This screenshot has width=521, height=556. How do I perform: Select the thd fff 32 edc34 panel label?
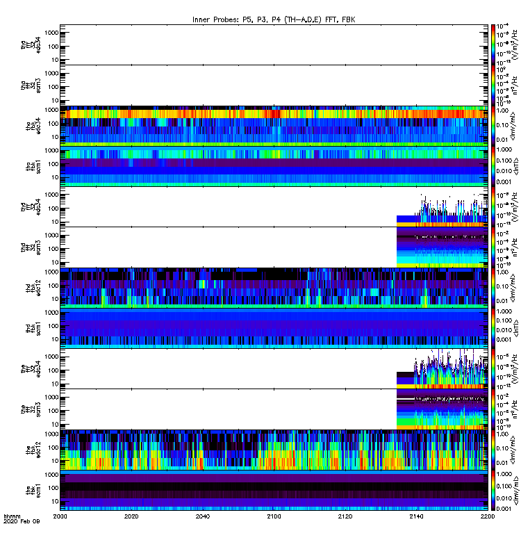point(31,206)
